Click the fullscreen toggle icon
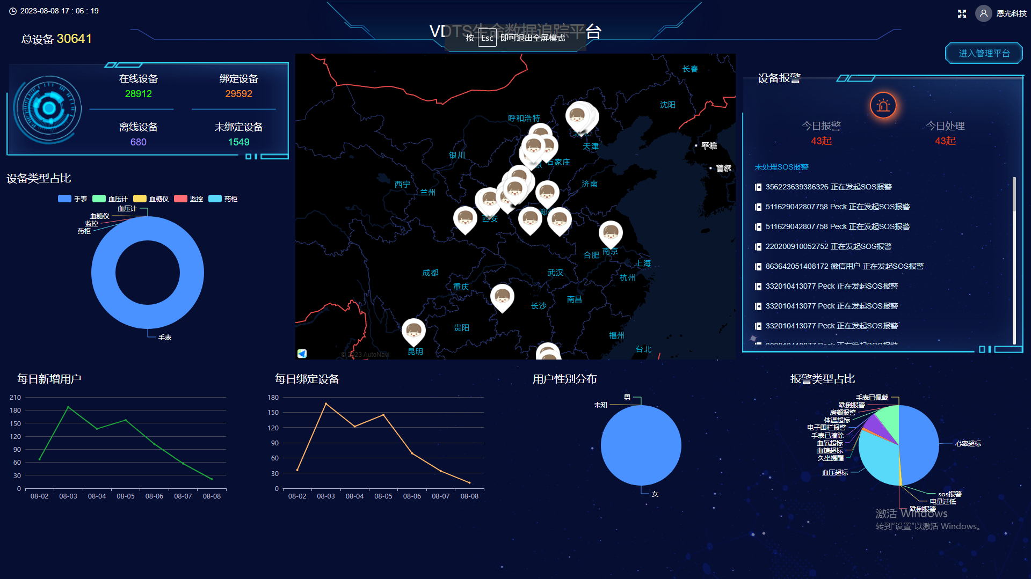 tap(962, 13)
